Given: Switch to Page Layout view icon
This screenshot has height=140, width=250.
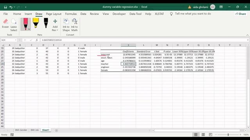Looking at the screenshot, I should point(203,135).
